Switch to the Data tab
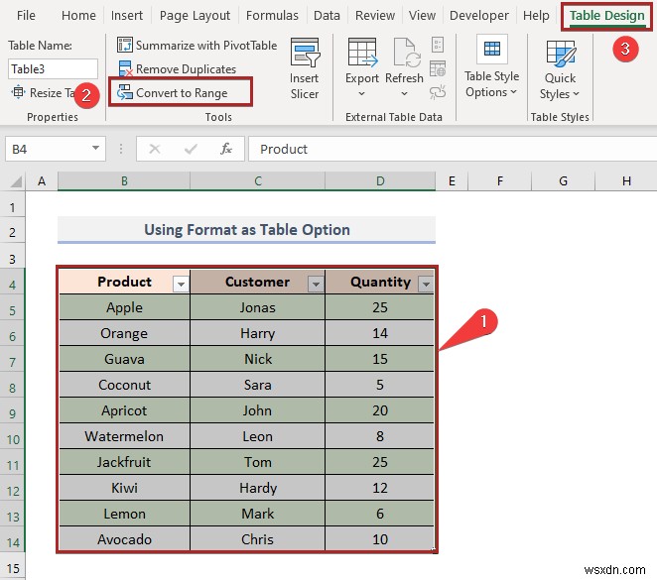This screenshot has width=657, height=580. (x=327, y=16)
